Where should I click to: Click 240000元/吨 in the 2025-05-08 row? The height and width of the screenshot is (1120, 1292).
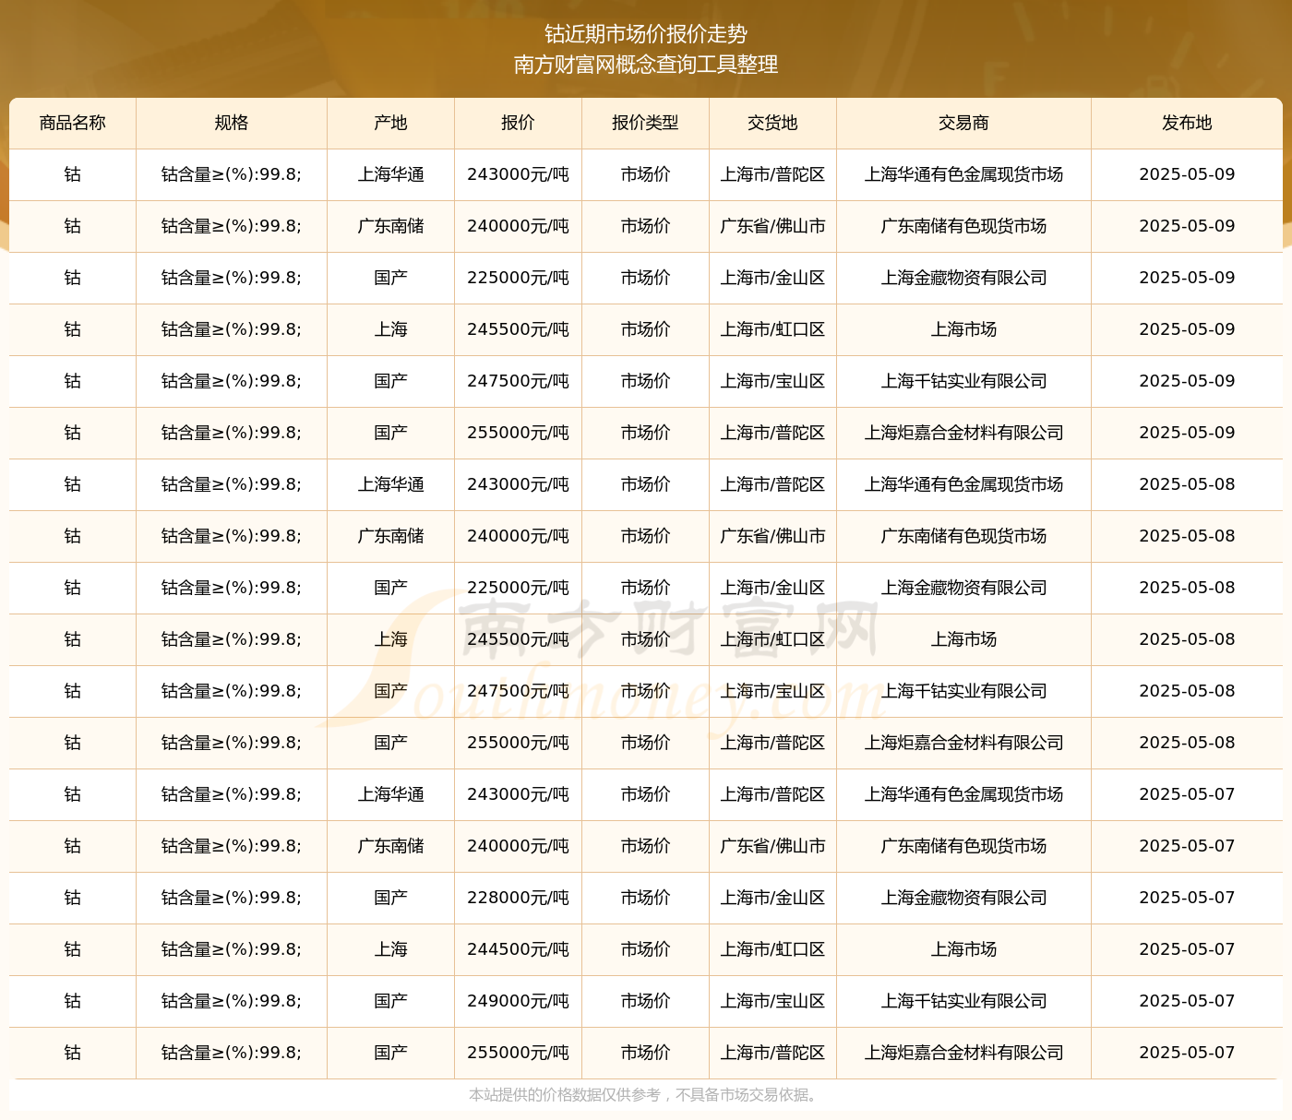[x=518, y=536]
